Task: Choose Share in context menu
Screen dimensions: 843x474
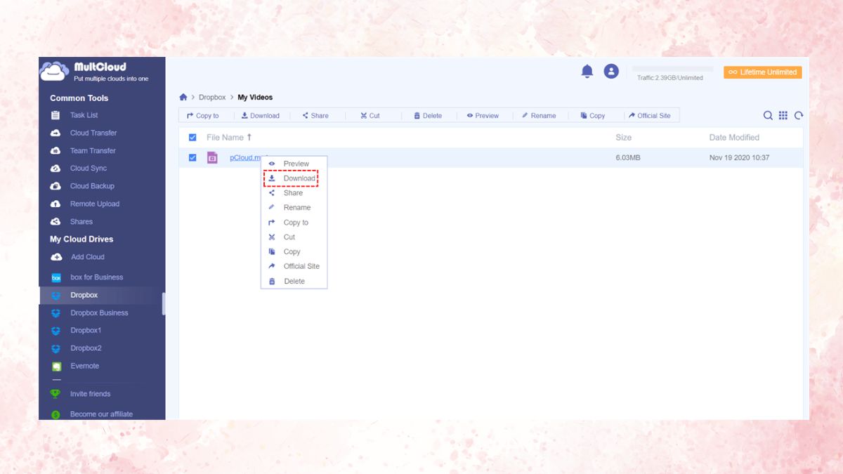Action: 294,193
